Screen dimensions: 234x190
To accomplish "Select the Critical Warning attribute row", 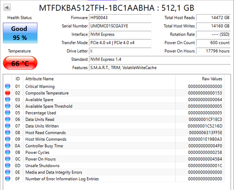I will 114,86.
